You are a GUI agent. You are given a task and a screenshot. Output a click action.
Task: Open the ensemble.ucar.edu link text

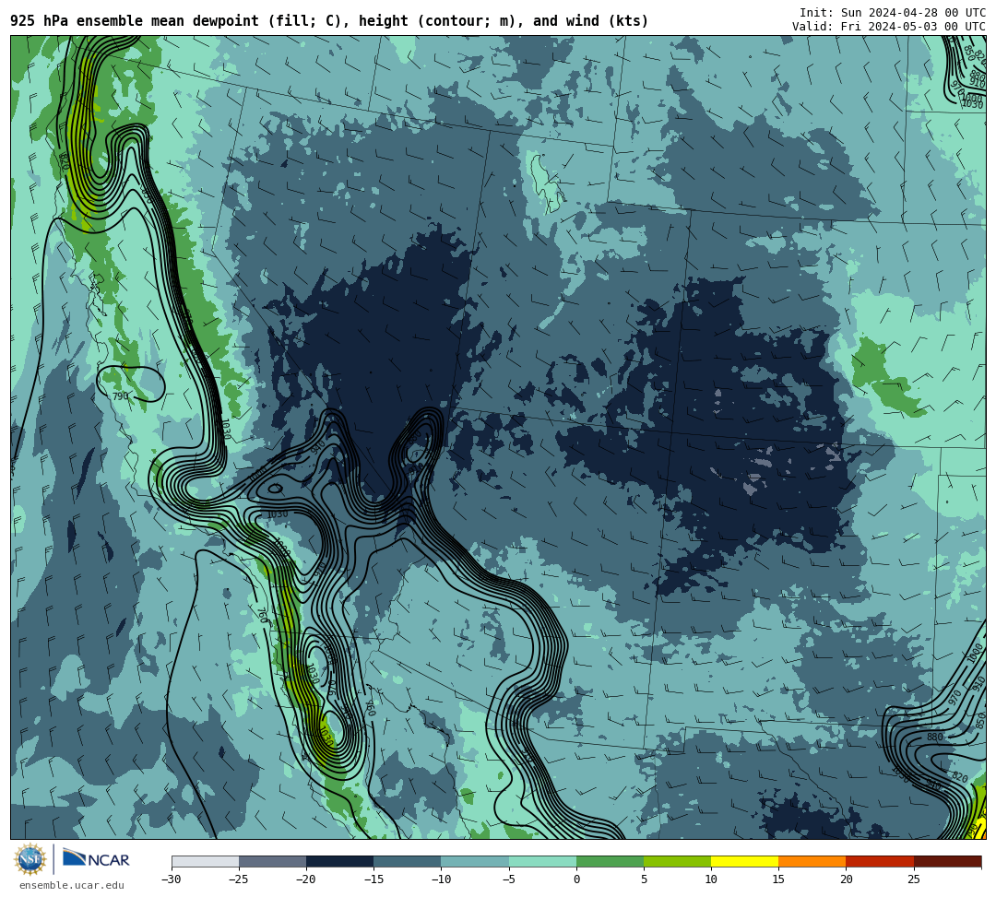[72, 885]
